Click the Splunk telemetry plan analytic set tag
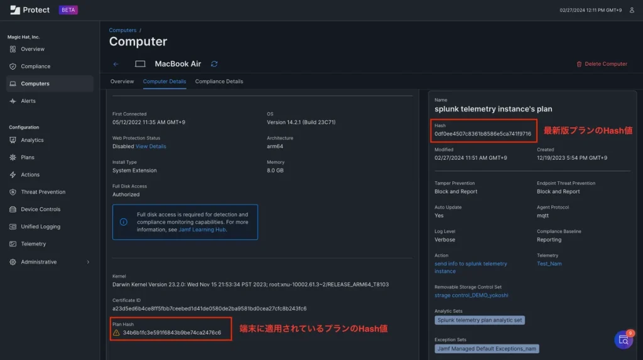This screenshot has width=643, height=360. click(480, 320)
